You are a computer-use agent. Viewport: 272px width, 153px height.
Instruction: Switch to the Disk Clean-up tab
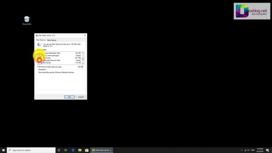tap(41, 40)
